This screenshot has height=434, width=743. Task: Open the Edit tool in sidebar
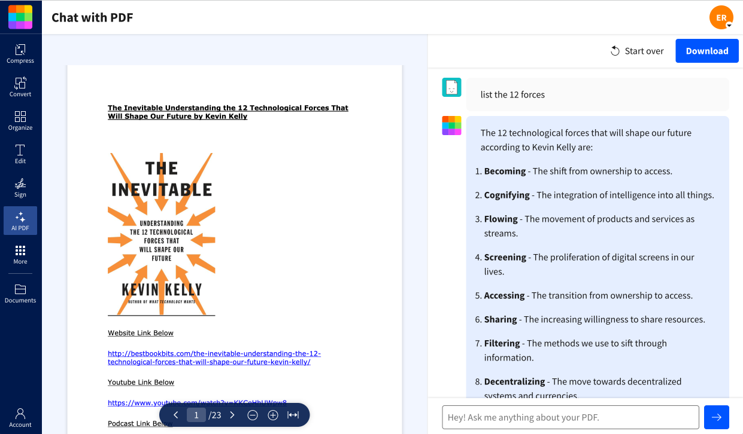click(x=20, y=154)
